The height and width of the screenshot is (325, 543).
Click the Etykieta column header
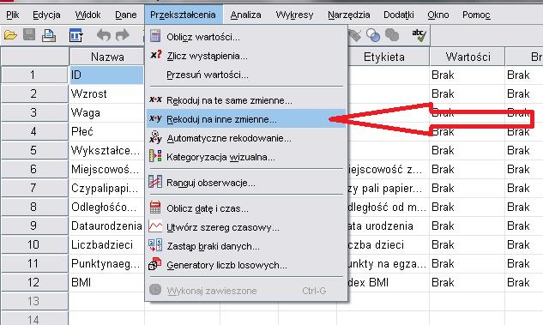383,57
